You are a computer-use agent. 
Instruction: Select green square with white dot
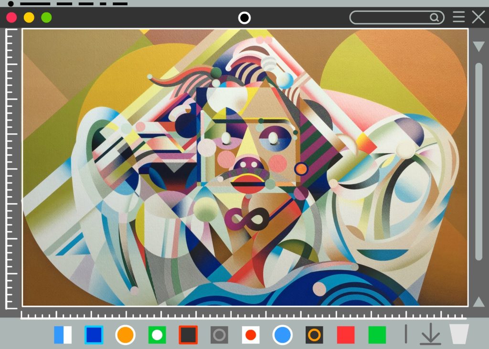click(x=157, y=335)
